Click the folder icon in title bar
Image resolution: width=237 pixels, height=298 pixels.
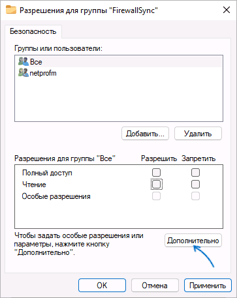(11, 10)
